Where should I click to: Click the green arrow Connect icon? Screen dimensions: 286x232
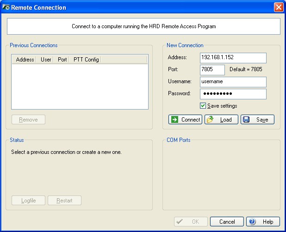coord(175,120)
